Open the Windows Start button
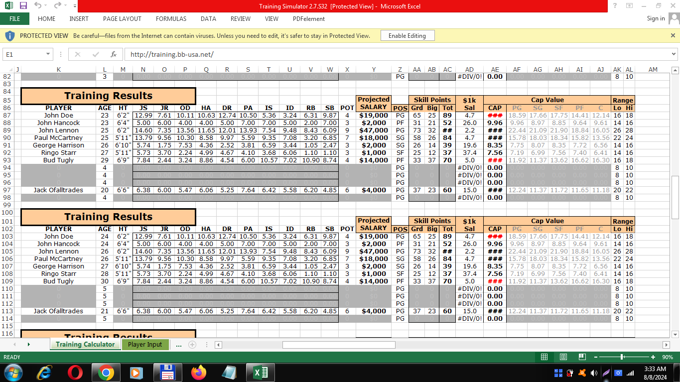This screenshot has width=680, height=382. coord(12,373)
